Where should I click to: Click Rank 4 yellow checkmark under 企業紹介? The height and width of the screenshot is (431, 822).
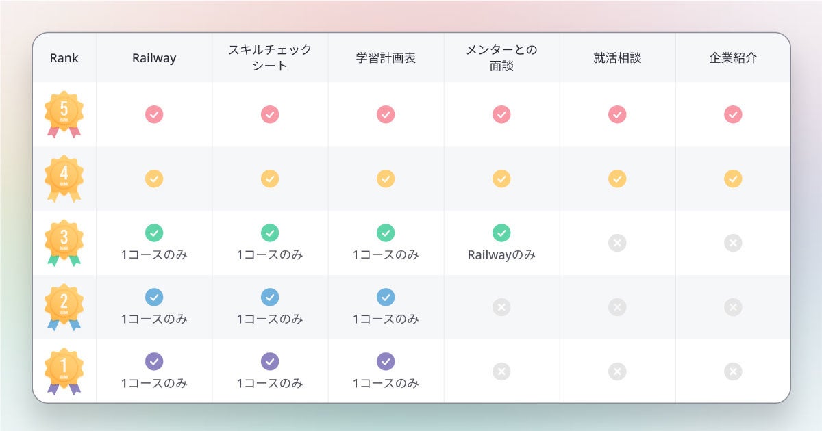click(x=733, y=179)
